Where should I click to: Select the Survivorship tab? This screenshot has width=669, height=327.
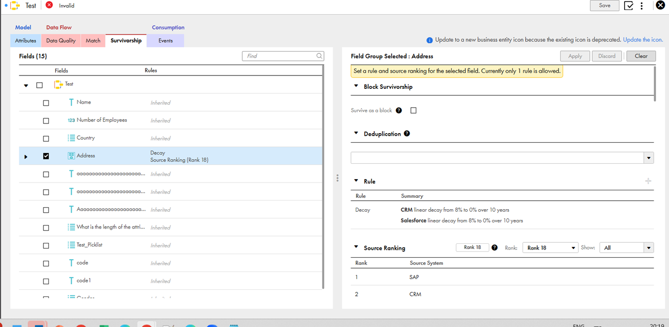coord(126,41)
